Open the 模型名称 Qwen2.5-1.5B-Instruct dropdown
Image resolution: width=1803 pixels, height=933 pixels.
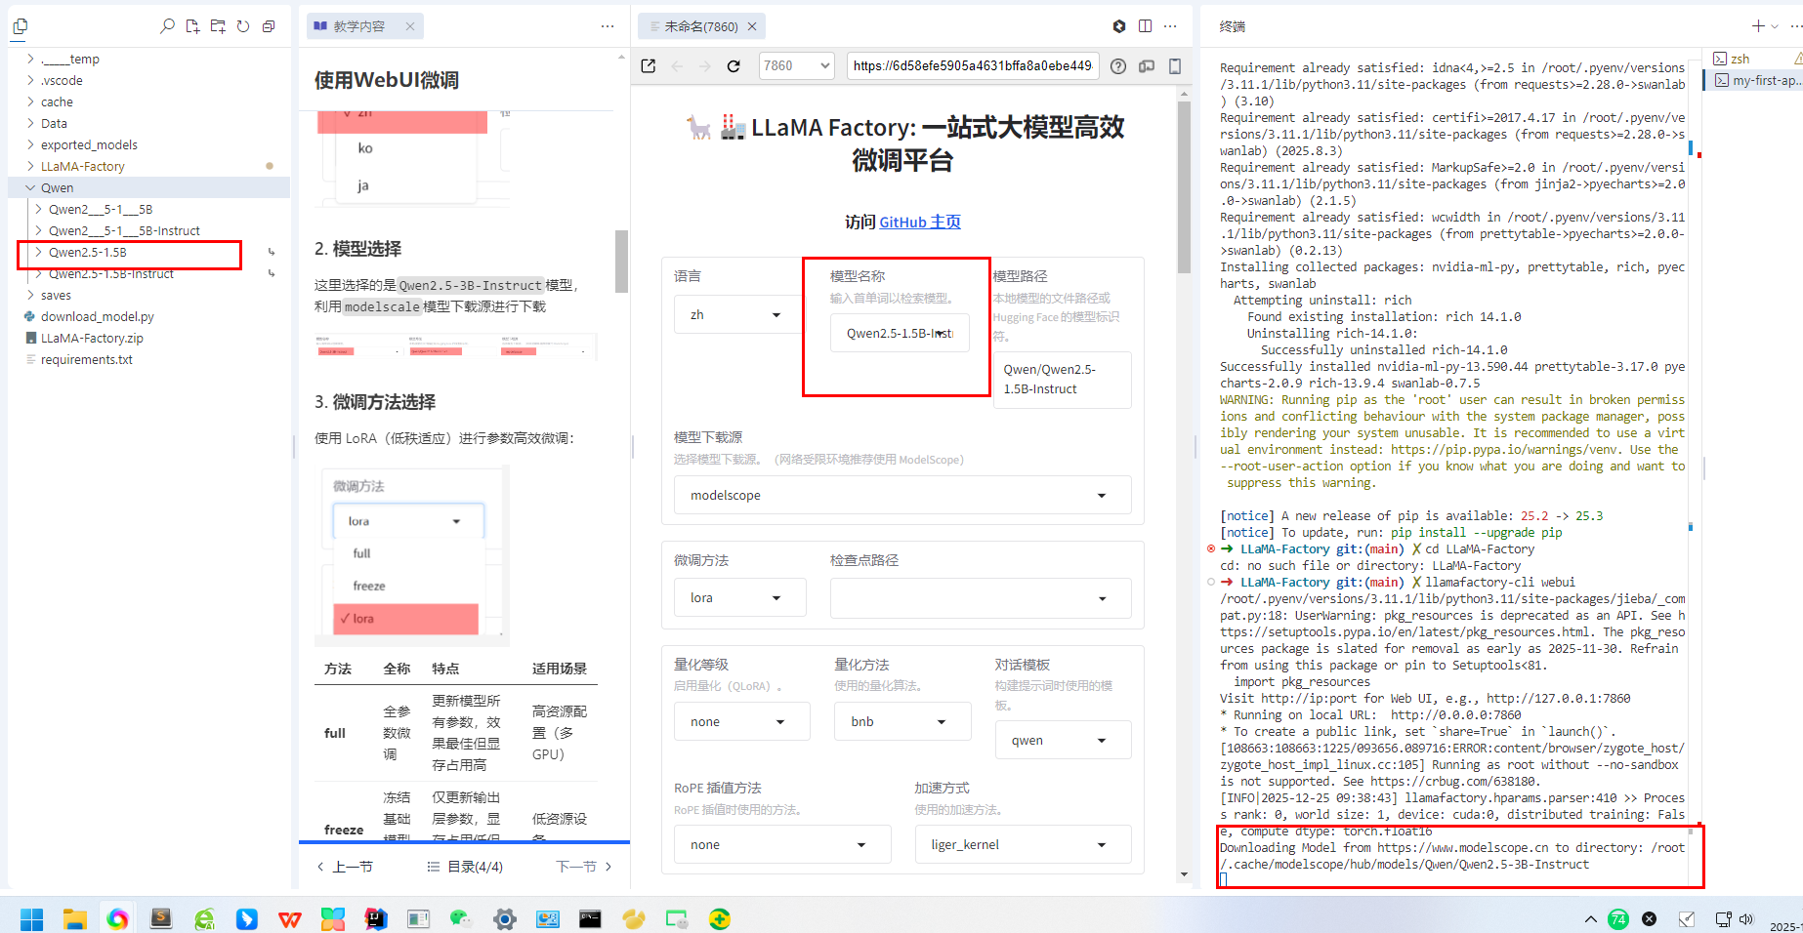coord(900,333)
